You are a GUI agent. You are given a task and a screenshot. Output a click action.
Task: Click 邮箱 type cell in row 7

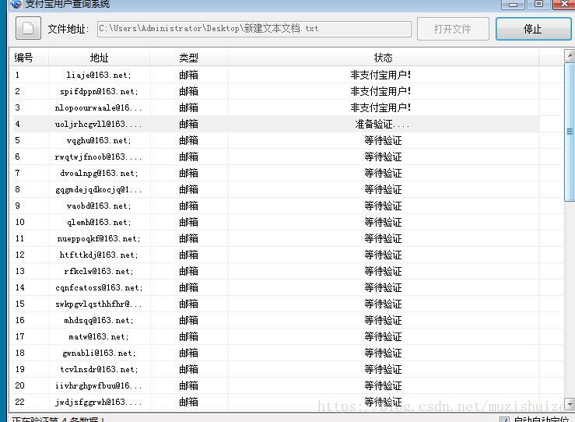(x=188, y=173)
